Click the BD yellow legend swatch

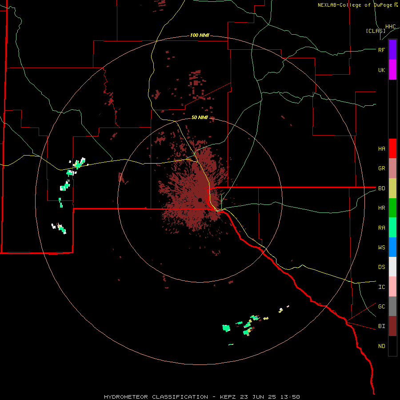click(392, 188)
